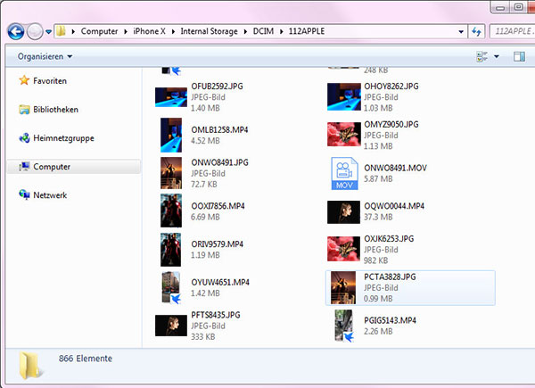Viewport: 535px width, 388px height.
Task: Click the file name PGIG5143.MP4
Action: tap(390, 320)
